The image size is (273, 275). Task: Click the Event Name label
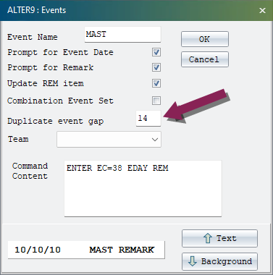click(x=33, y=37)
